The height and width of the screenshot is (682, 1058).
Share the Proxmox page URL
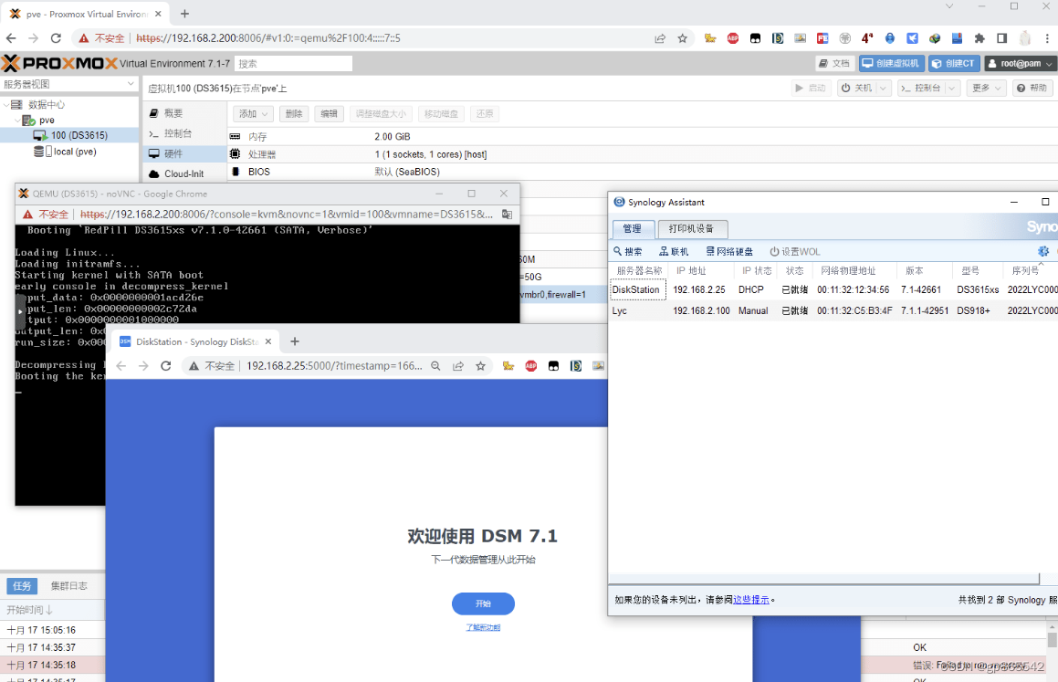(660, 38)
